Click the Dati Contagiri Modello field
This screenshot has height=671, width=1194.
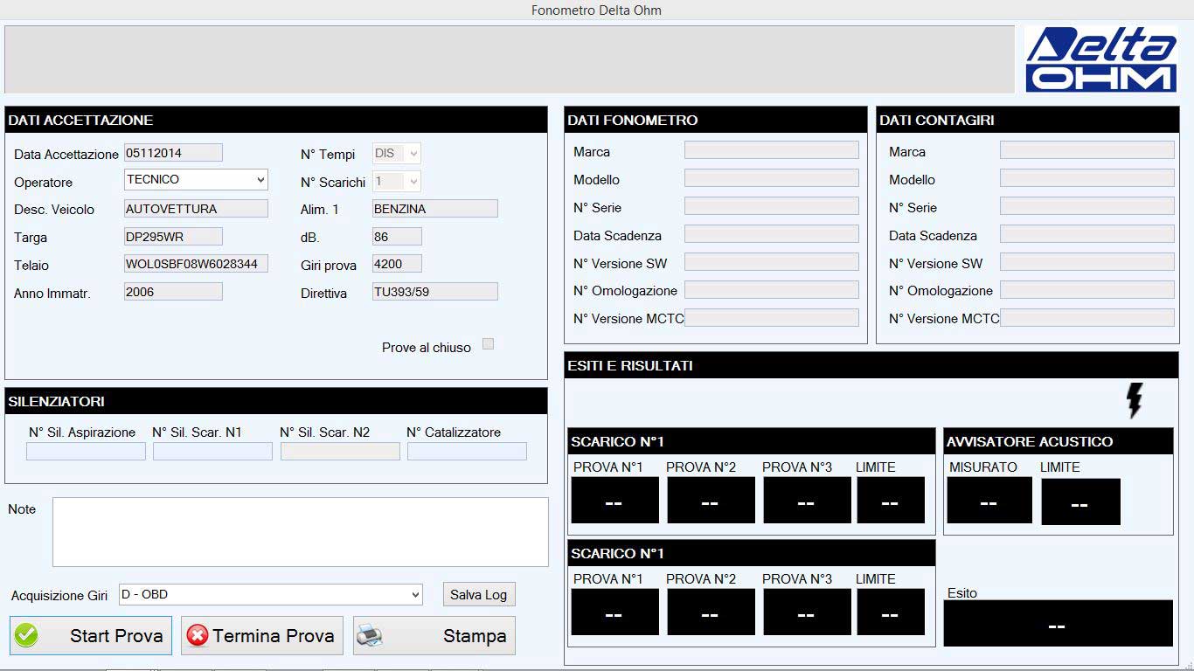(x=1087, y=178)
